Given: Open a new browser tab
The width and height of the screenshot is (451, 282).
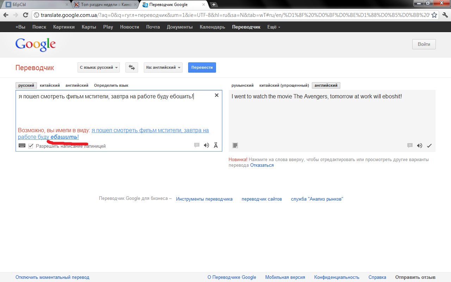Looking at the screenshot, I should pyautogui.click(x=214, y=5).
